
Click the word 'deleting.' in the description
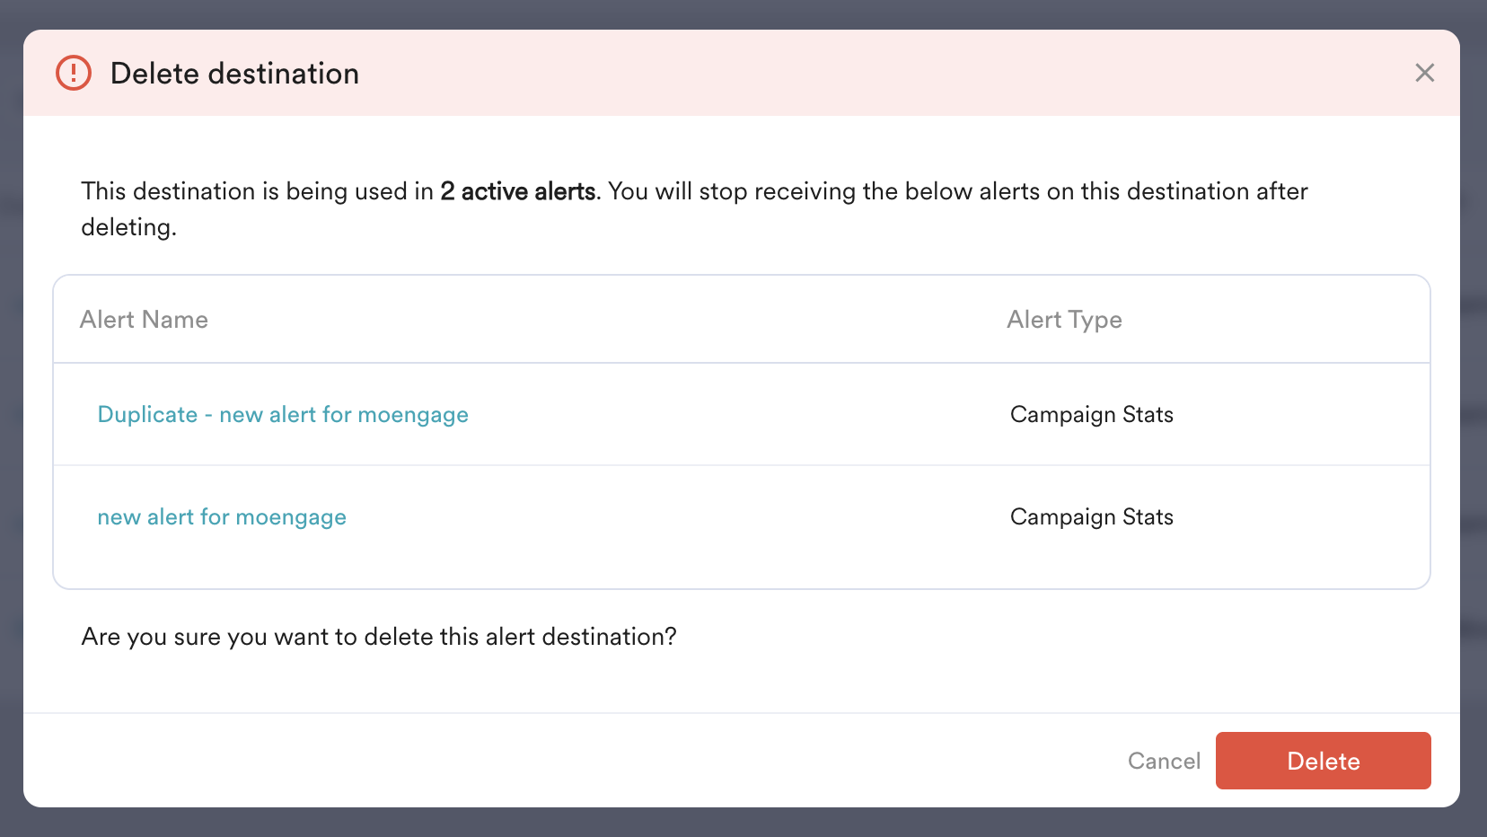[x=128, y=227]
